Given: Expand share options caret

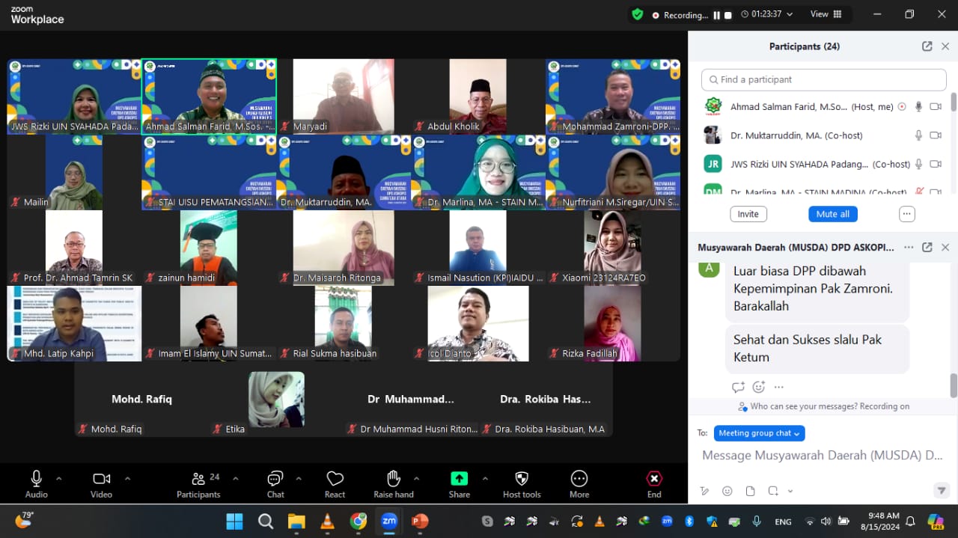Looking at the screenshot, I should coord(485,479).
